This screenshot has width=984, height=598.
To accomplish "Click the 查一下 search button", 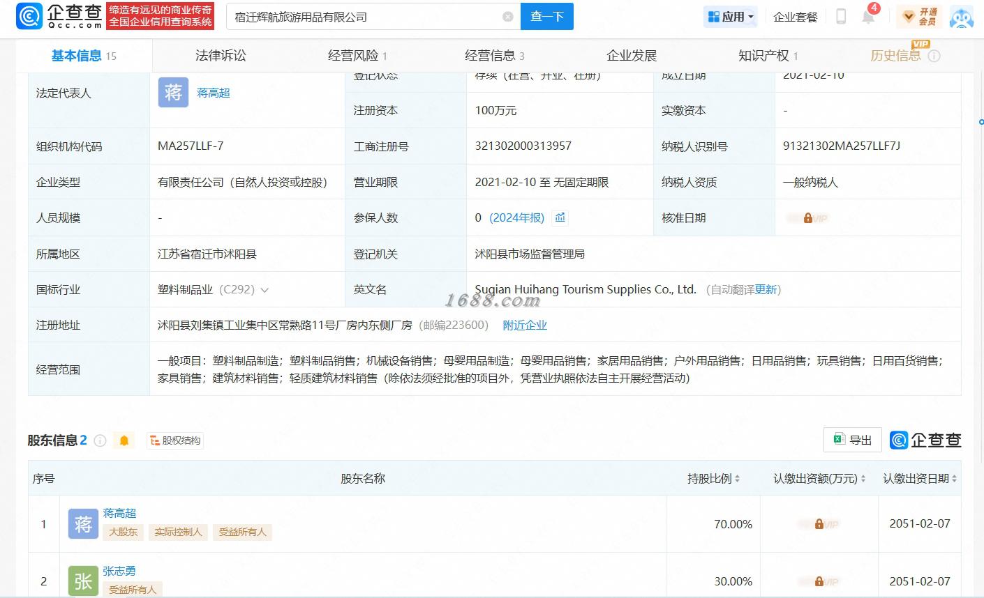I will (547, 17).
